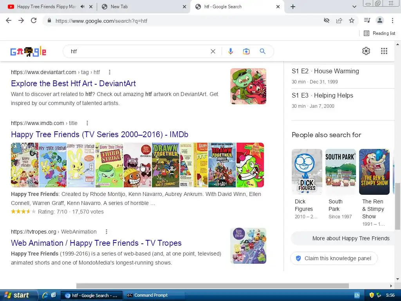Screen dimensions: 401x301
Task: Open Google quick settings gear
Action: (x=366, y=51)
